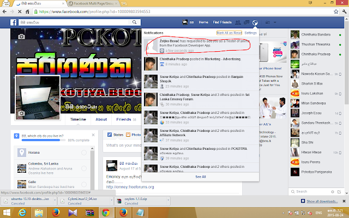Click the profile picture camera icon

[x=21, y=113]
